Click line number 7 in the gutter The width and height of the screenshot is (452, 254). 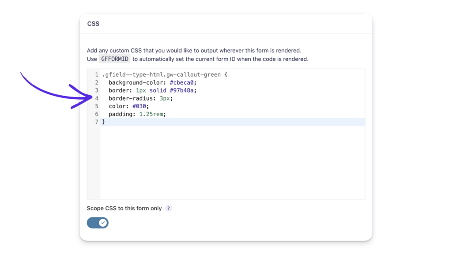[x=97, y=122]
